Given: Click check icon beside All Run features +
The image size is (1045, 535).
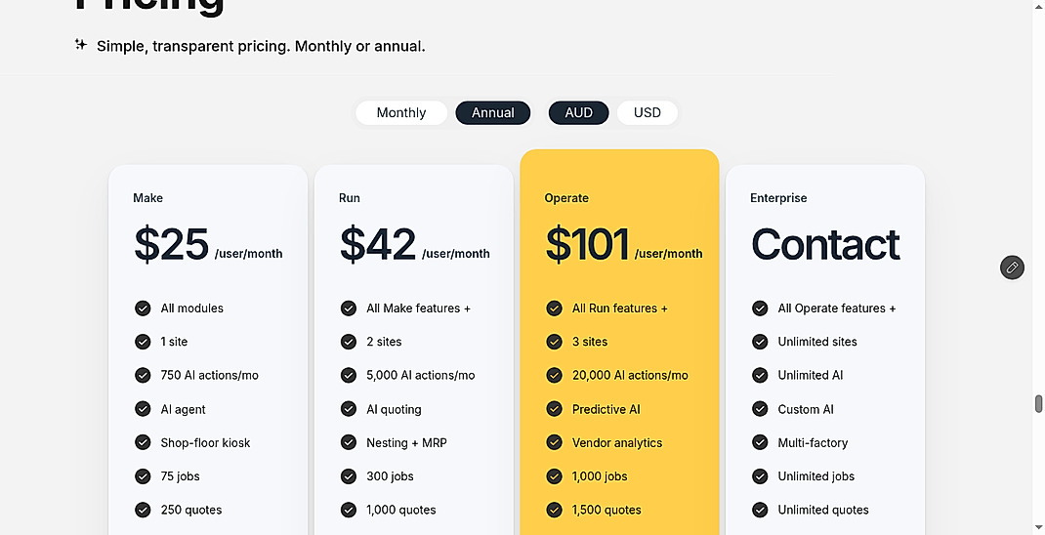Looking at the screenshot, I should [x=555, y=308].
